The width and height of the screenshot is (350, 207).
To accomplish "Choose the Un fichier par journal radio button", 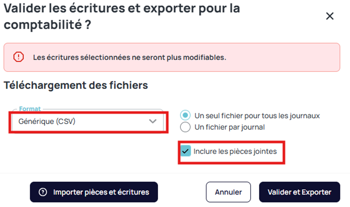I will click(186, 127).
